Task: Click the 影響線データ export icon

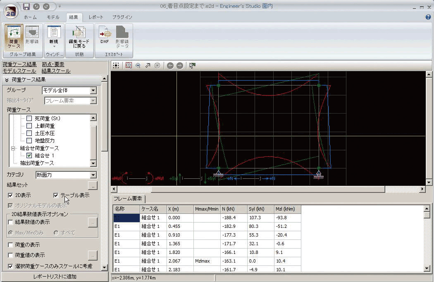Action: [x=122, y=36]
